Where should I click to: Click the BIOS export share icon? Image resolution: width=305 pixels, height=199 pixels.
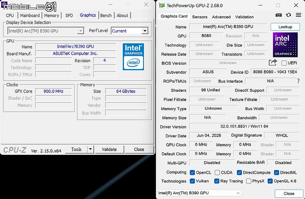coord(273,62)
